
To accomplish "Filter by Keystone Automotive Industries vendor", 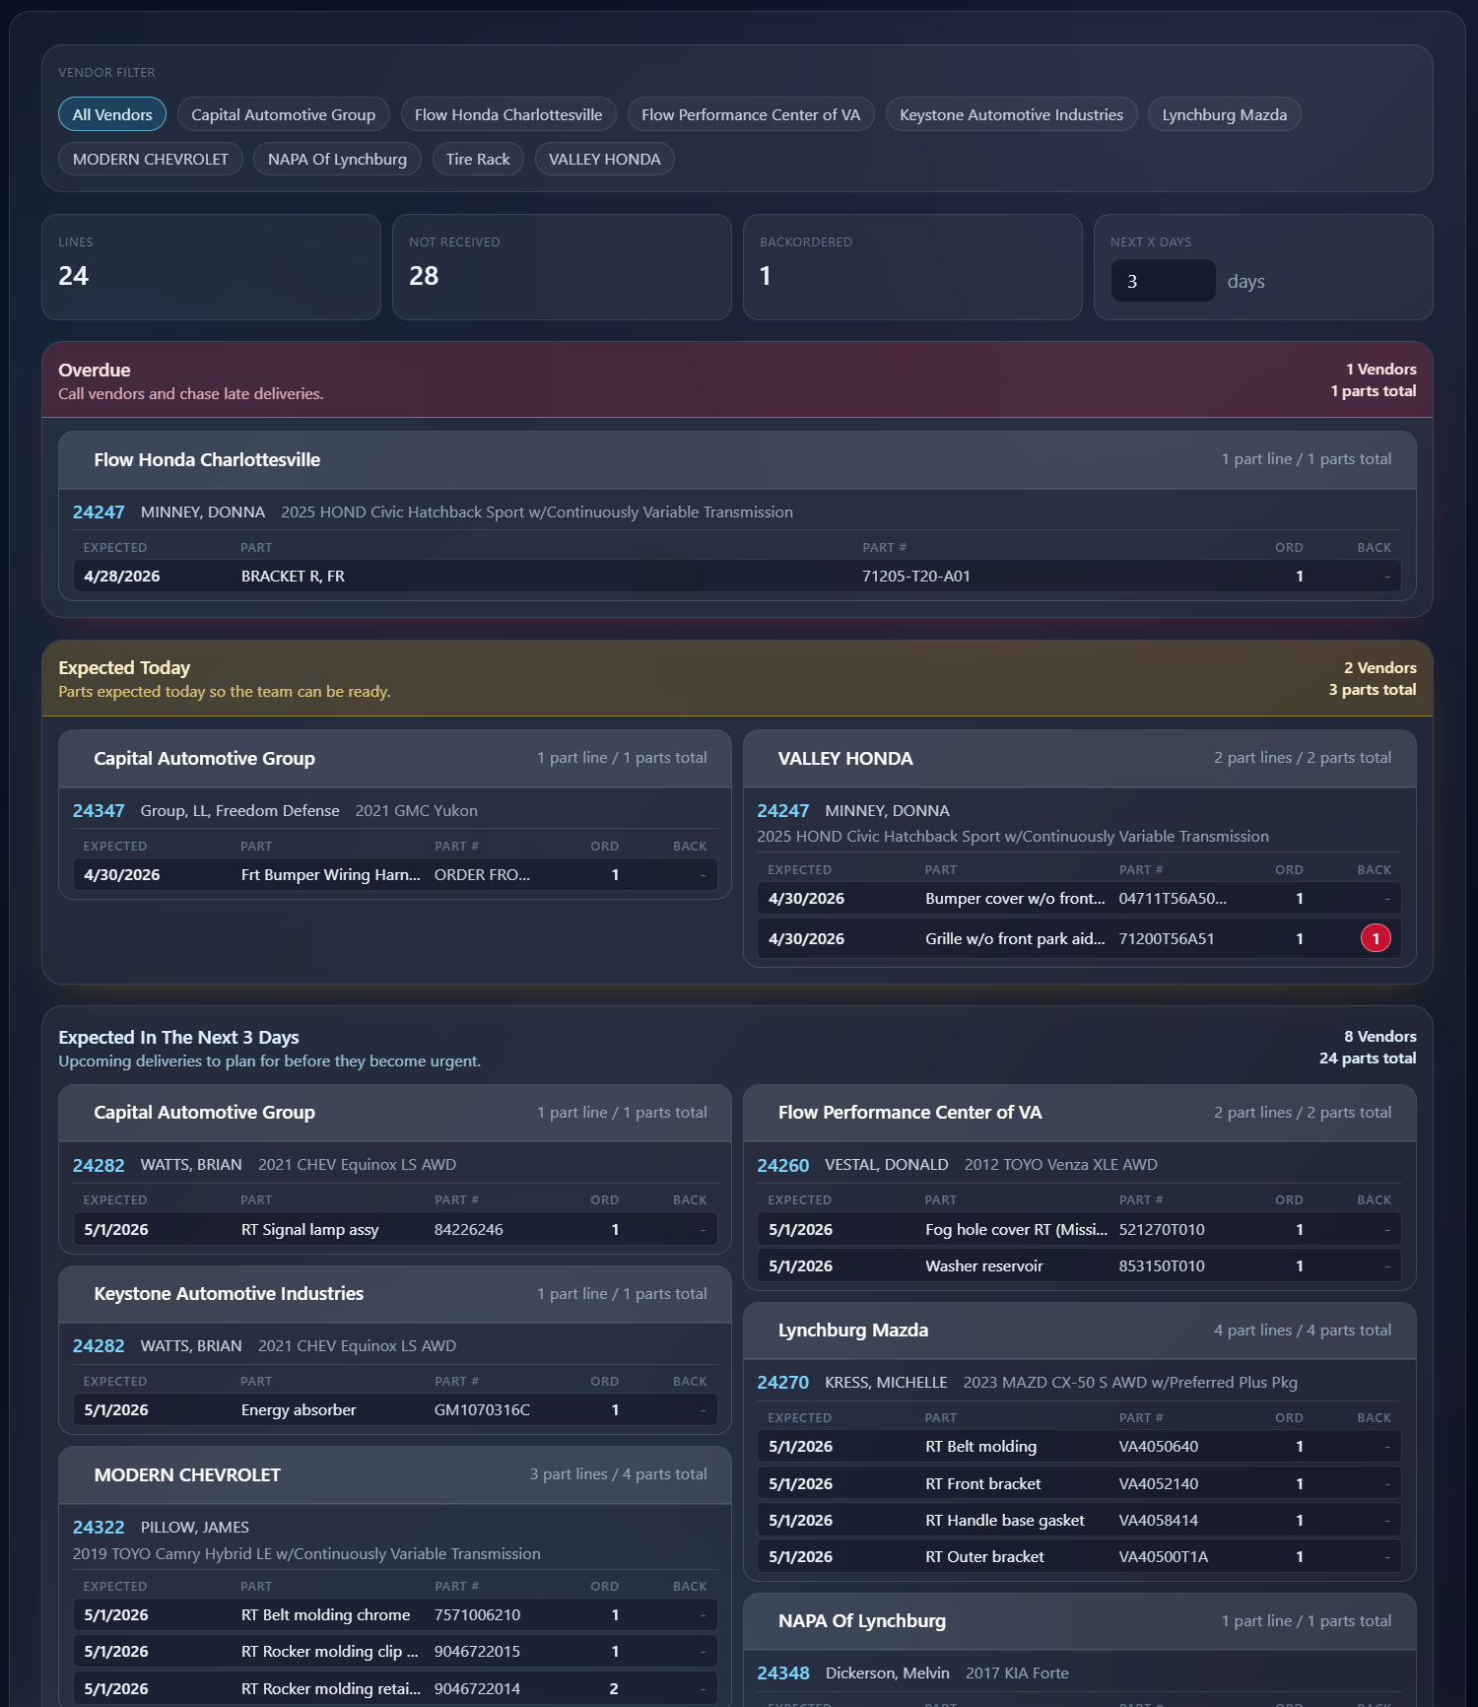I will click(1011, 114).
